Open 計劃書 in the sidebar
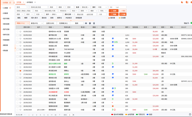This screenshot has width=192, height=117. (5, 13)
